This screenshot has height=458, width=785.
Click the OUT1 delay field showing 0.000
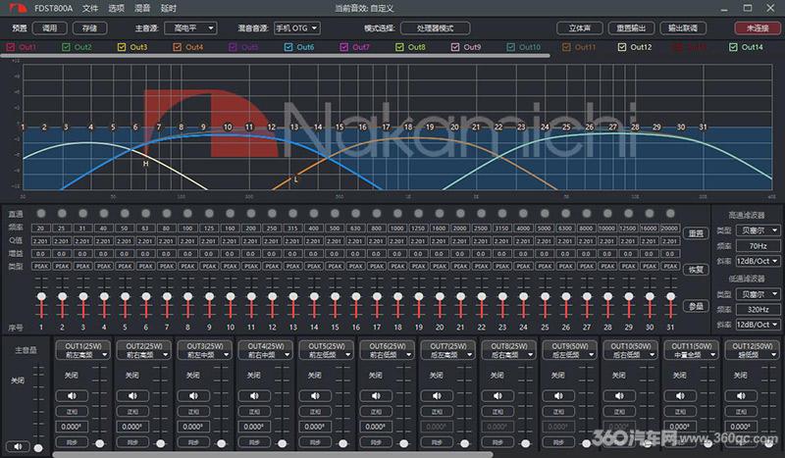72,427
